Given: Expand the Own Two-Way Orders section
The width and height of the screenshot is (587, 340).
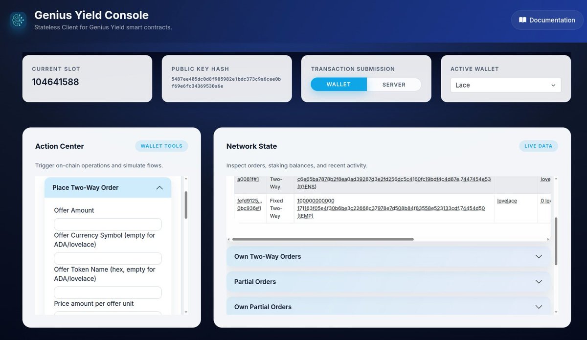Looking at the screenshot, I should pyautogui.click(x=388, y=256).
